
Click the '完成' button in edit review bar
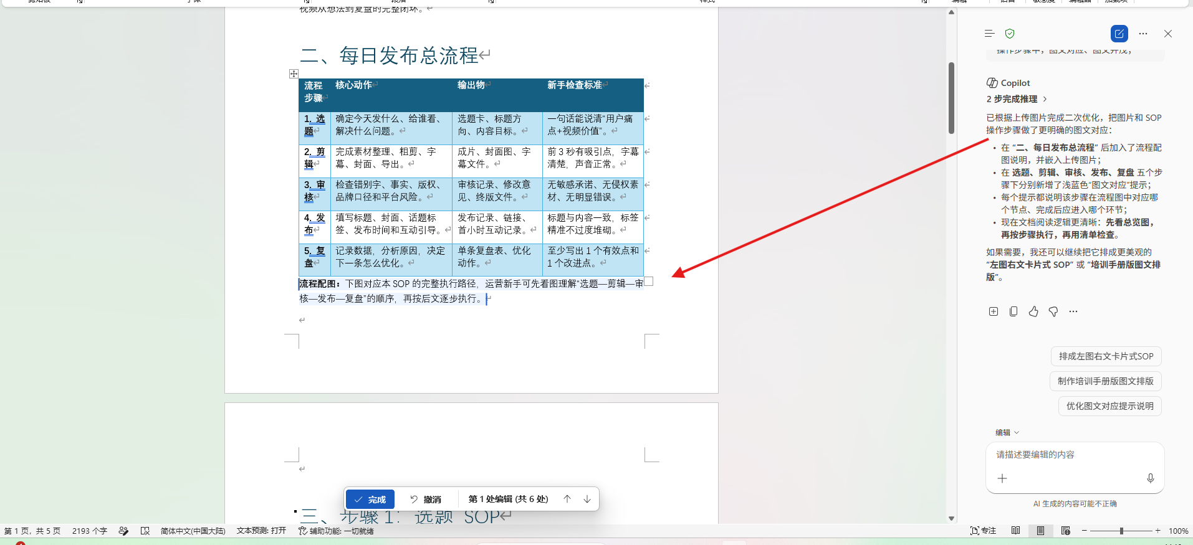click(x=370, y=500)
